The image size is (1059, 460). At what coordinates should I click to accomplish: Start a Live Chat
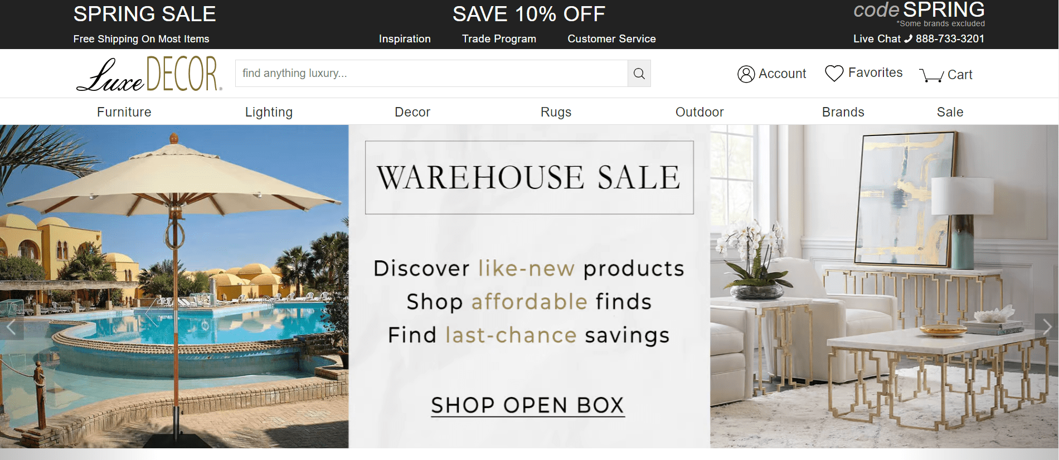[877, 38]
